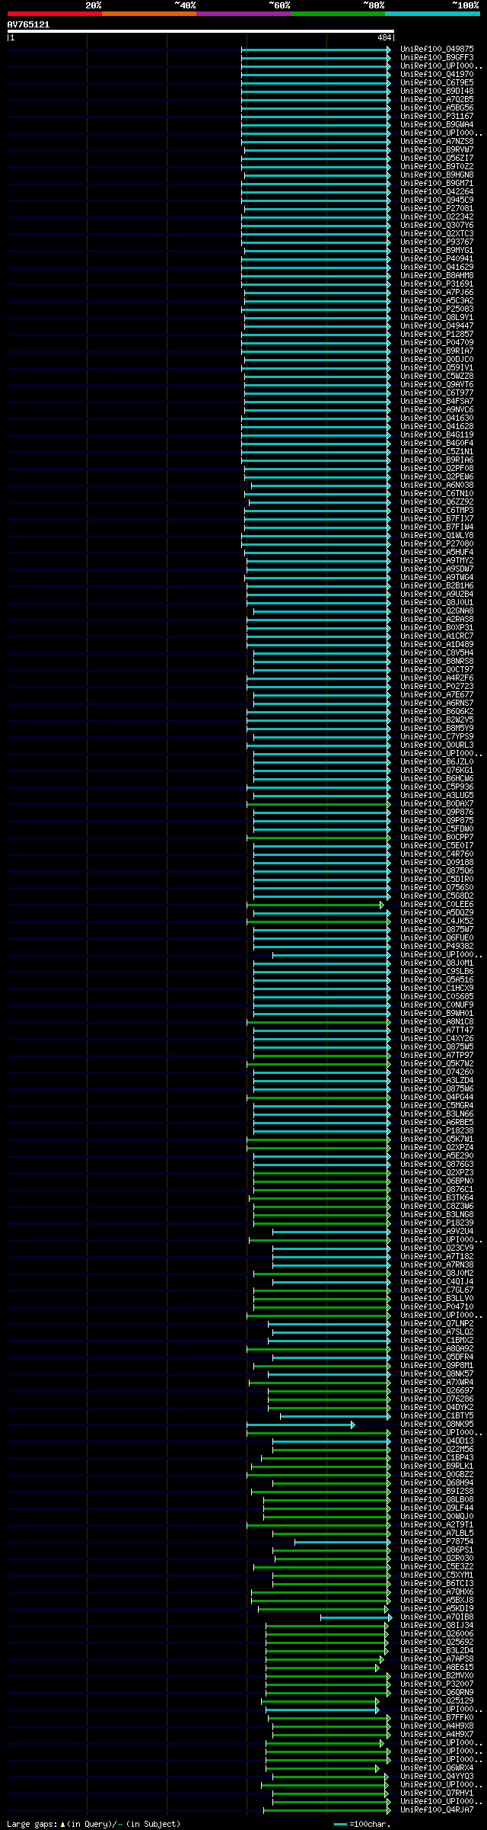Select hit label UniRef100_Q56ZI7
Image resolution: width=487 pixels, height=1830 pixels.
(437, 158)
